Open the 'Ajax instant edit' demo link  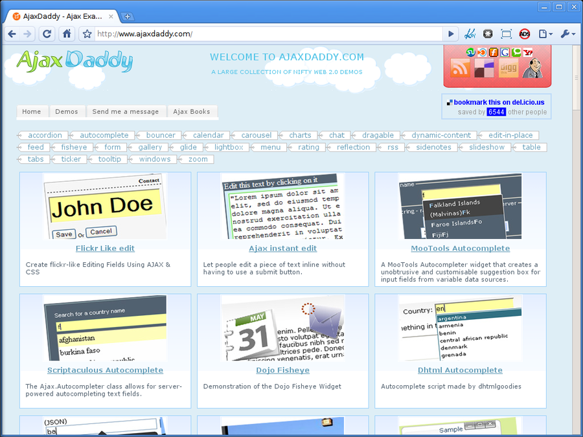[283, 248]
